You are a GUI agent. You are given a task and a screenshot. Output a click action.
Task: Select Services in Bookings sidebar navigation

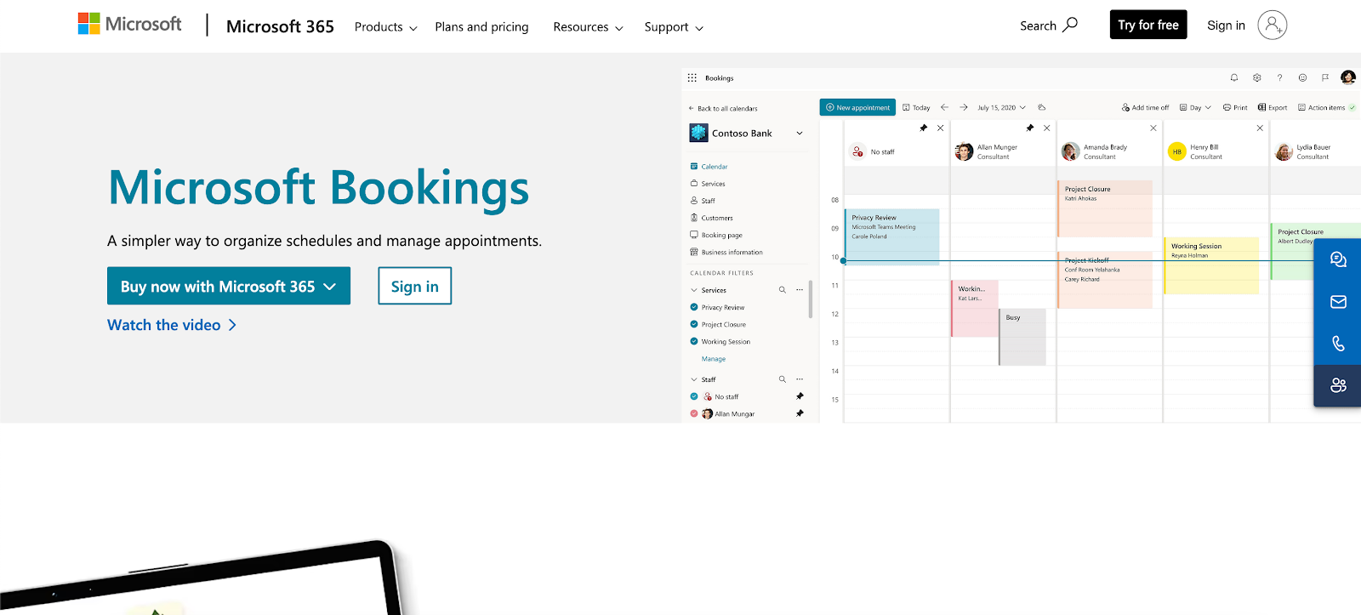708,184
